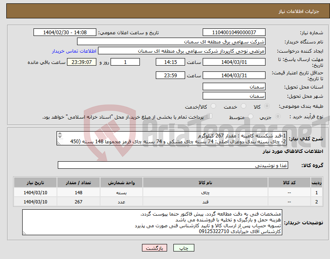This screenshot has height=259, width=330.
Task: Click the ردیف column header
Action: coord(317,183)
